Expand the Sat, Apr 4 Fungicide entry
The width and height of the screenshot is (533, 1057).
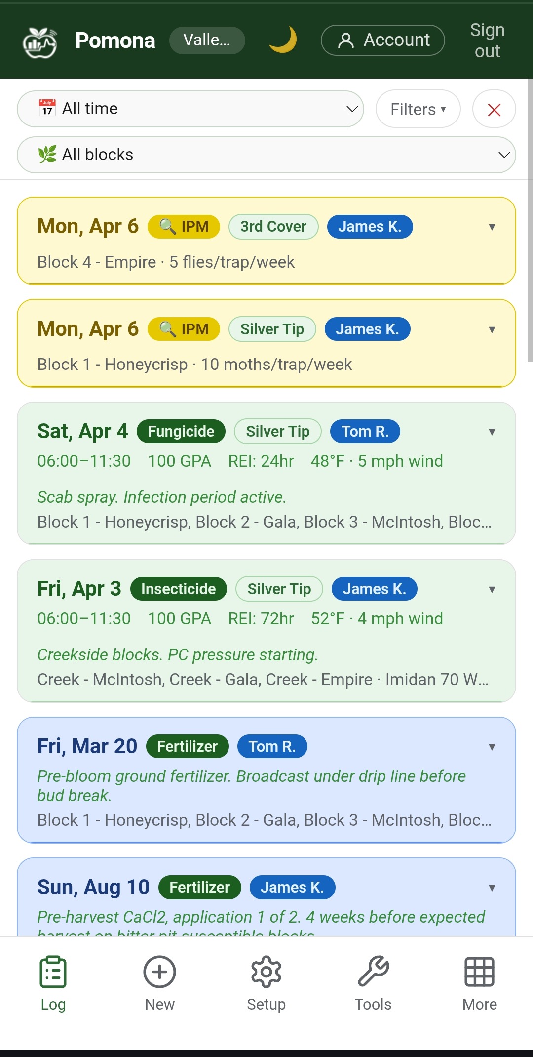[492, 432]
